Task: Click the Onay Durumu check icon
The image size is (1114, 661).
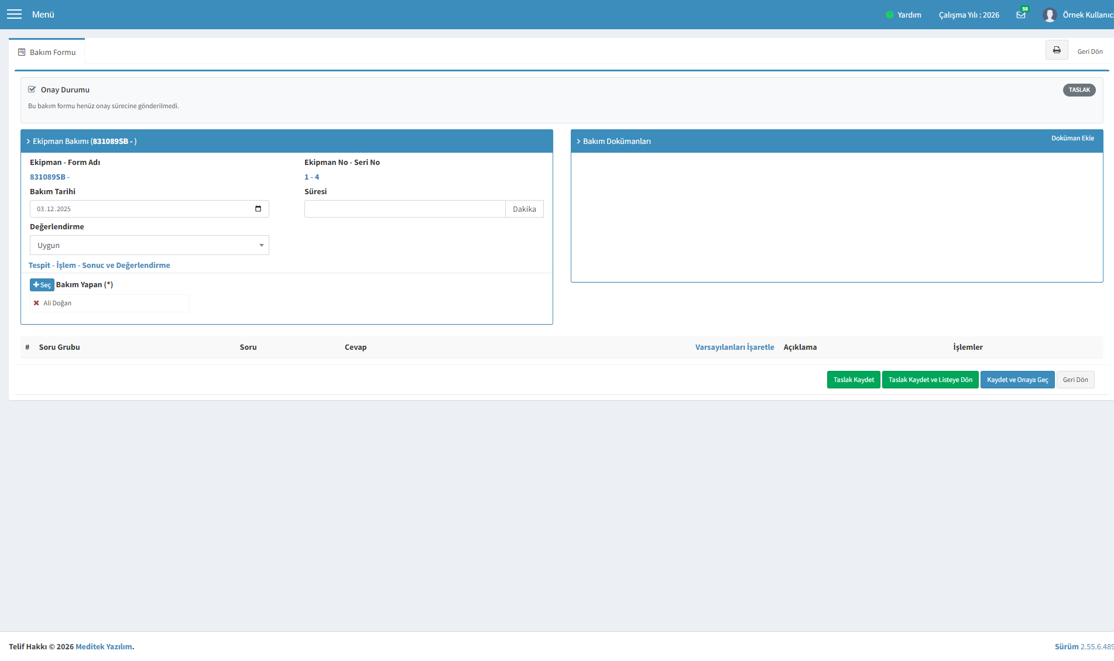Action: (32, 89)
